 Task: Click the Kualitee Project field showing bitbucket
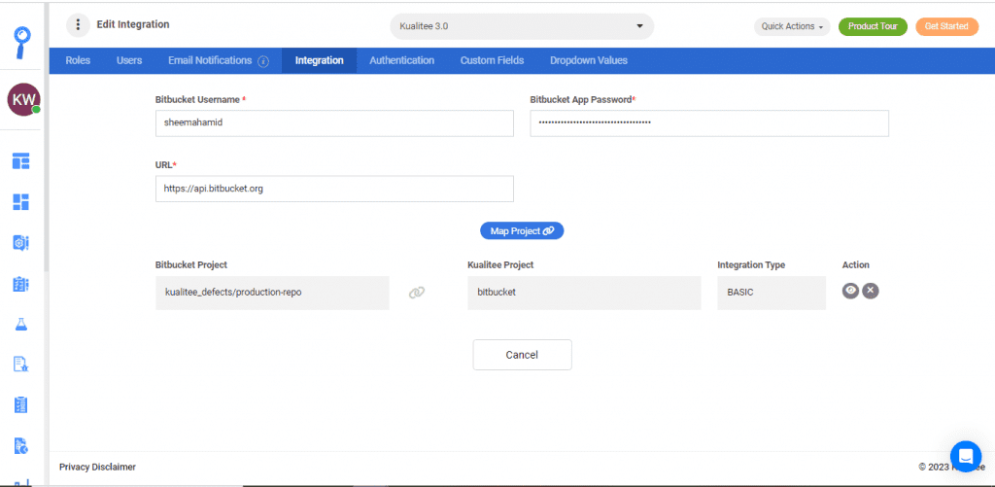(584, 293)
